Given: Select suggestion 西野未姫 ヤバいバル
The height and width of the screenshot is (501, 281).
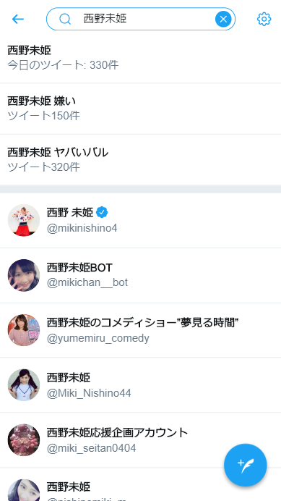Looking at the screenshot, I should point(140,160).
